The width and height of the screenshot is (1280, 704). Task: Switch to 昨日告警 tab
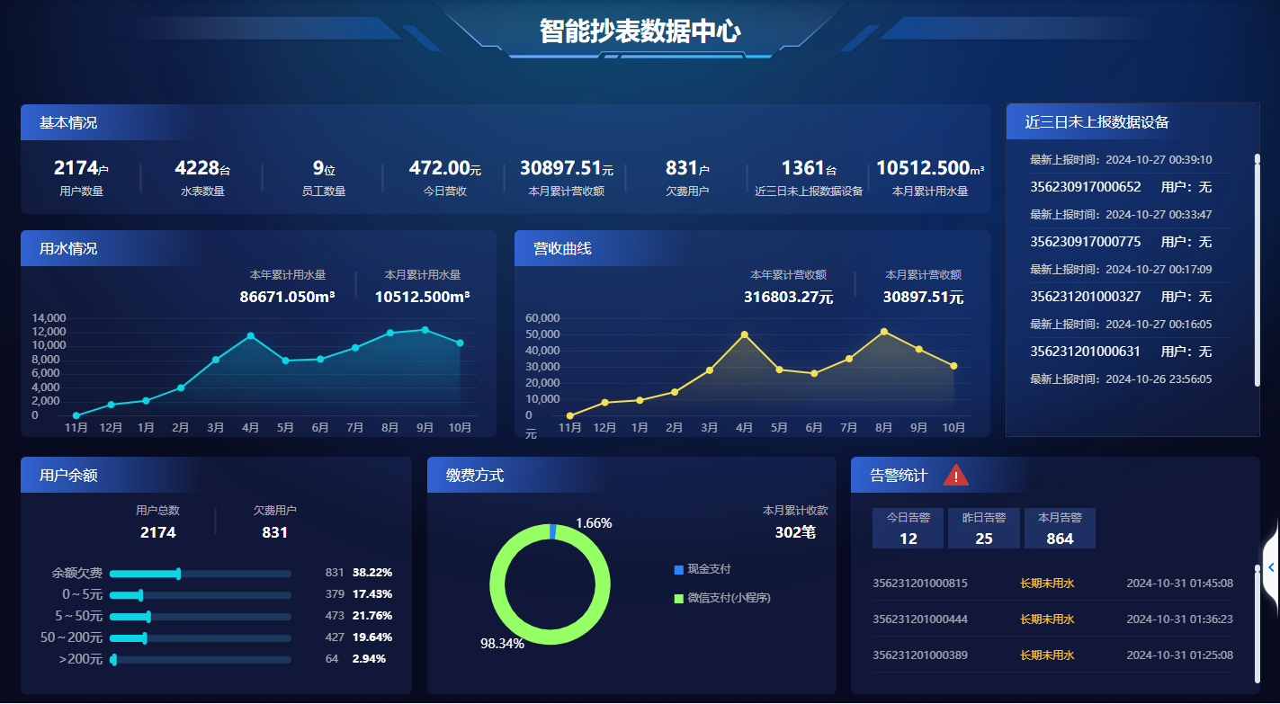[x=984, y=528]
